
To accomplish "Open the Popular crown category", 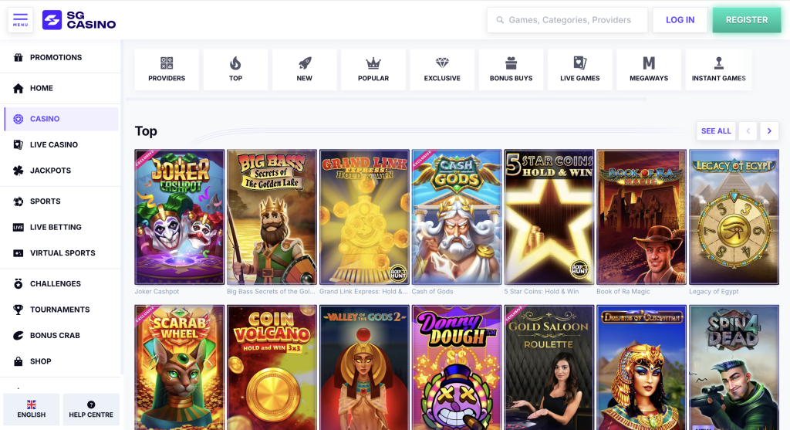I will tap(373, 69).
